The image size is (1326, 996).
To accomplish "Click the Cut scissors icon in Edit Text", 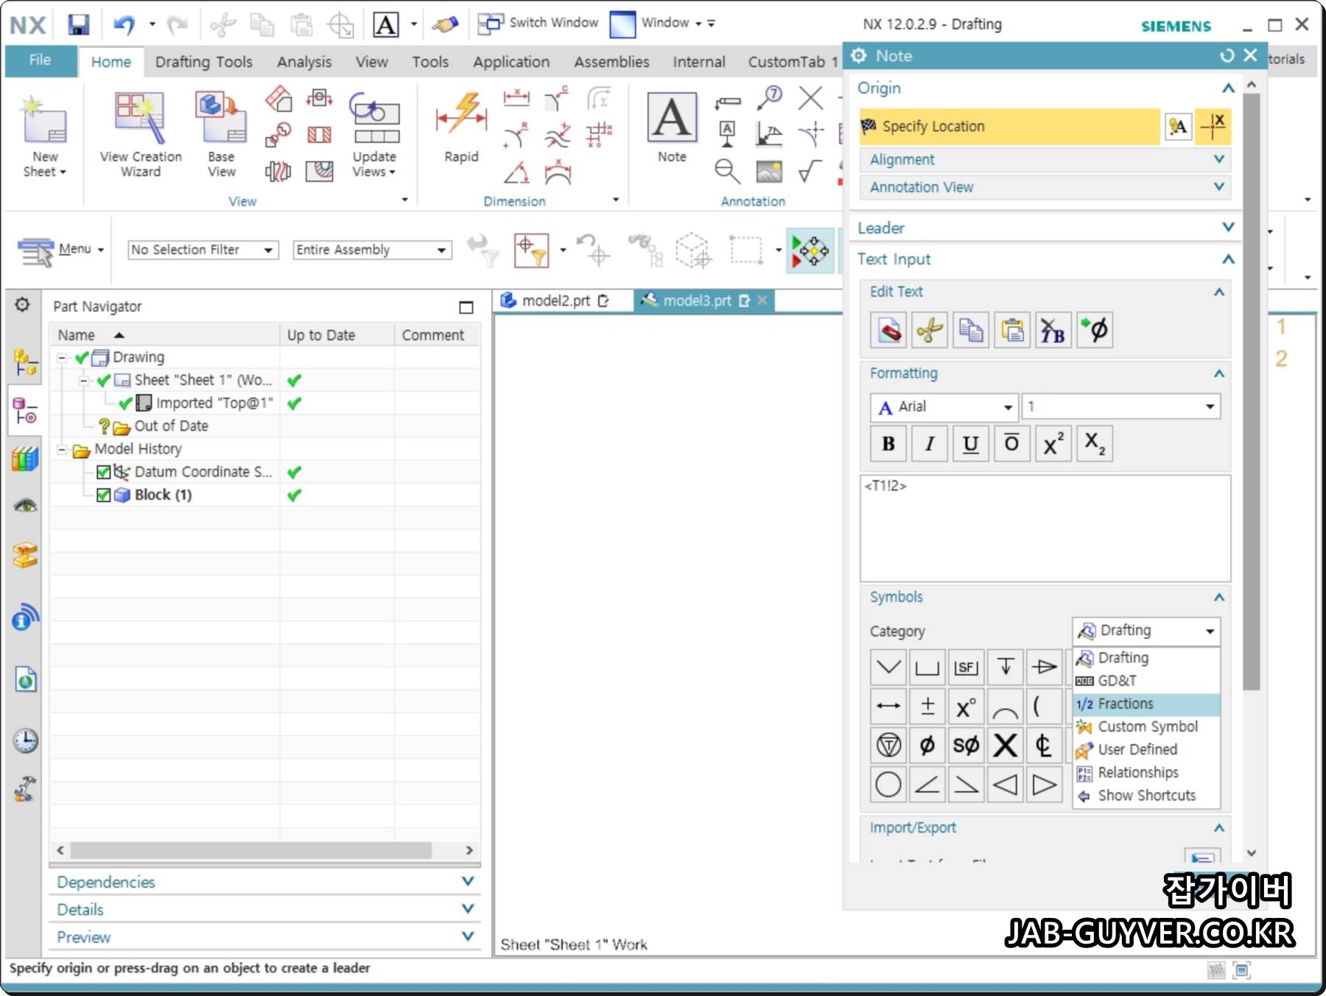I will click(930, 330).
